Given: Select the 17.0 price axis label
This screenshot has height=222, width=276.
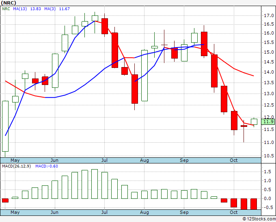Looking at the screenshot, I should pos(269,16).
